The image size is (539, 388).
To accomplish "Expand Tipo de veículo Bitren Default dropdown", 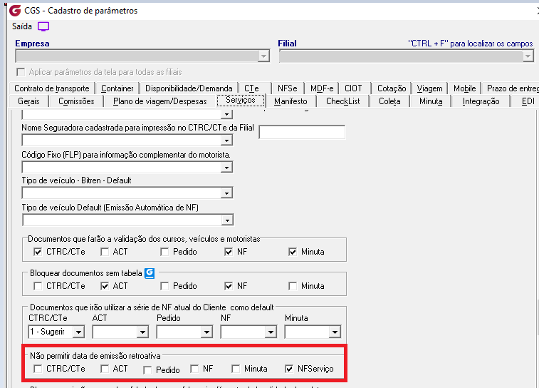I will tap(226, 193).
